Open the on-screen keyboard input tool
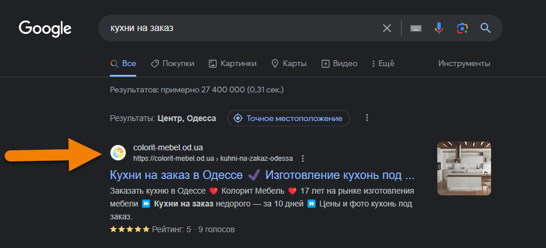This screenshot has height=248, width=546. tap(416, 28)
